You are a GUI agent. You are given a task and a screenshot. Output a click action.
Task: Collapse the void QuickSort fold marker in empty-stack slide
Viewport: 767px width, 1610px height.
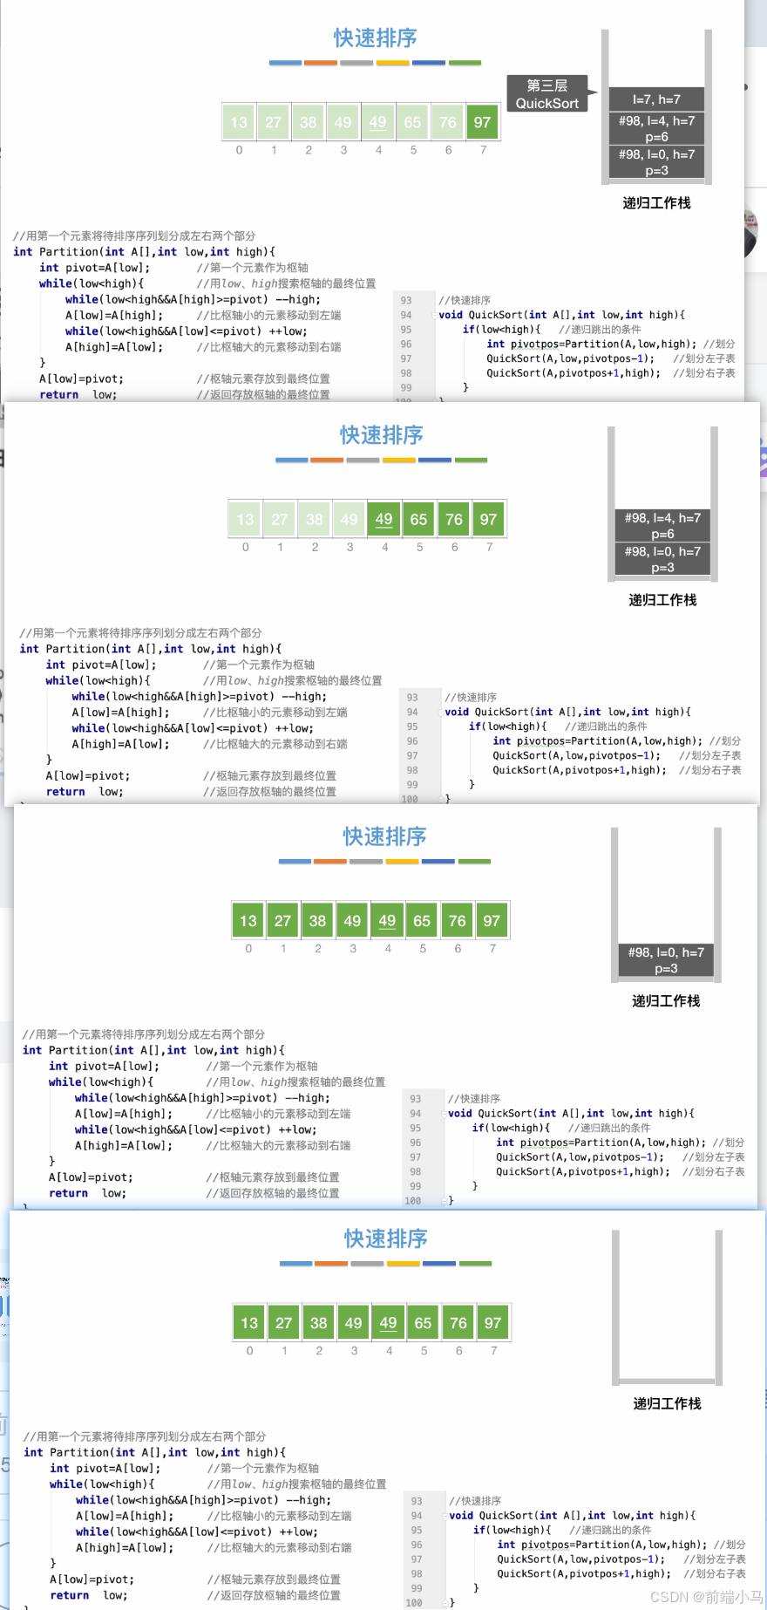tap(445, 1516)
